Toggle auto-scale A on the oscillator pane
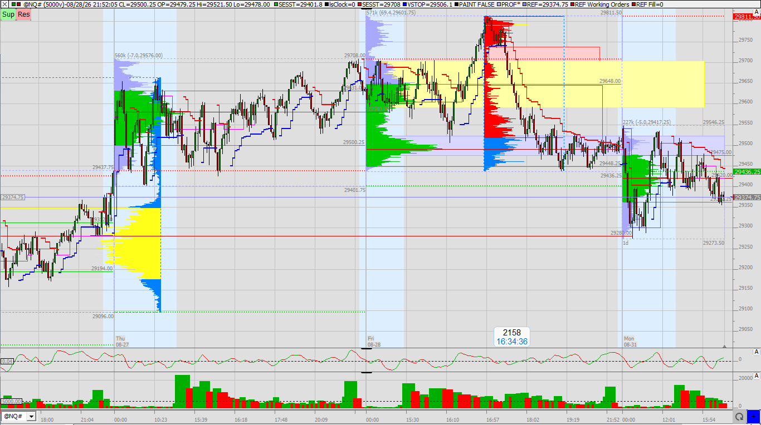 point(756,352)
